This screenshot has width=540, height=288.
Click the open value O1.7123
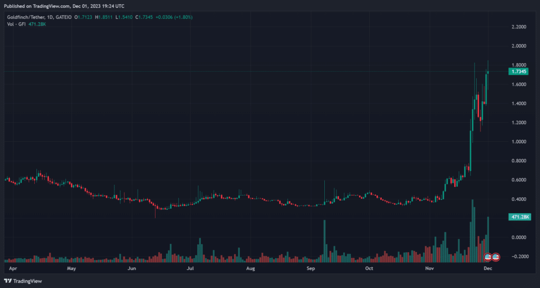coord(83,17)
